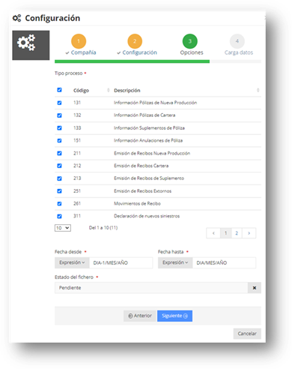Click the Fecha hasta DIA/MES/AÑO field

tap(224, 262)
